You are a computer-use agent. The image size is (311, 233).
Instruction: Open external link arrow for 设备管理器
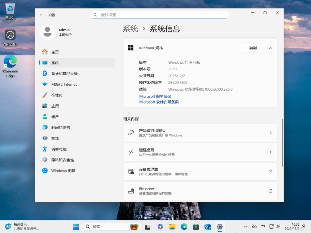coord(270,171)
